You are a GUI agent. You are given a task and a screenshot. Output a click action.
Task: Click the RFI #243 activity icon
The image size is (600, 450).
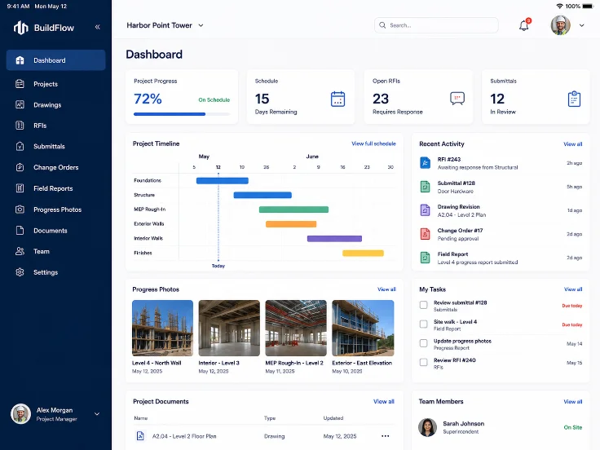click(x=425, y=163)
